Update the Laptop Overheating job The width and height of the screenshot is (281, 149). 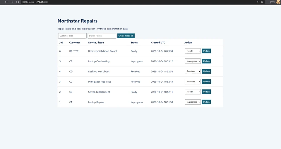206,61
